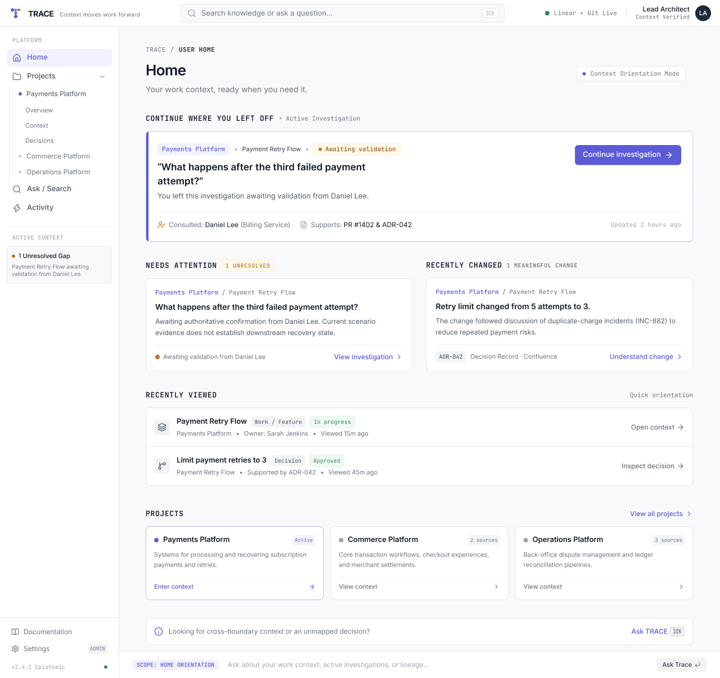The image size is (720, 678).
Task: Click the Activity lightning bolt icon
Action: (17, 208)
